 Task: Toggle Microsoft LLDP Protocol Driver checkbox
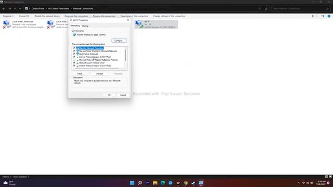click(74, 63)
